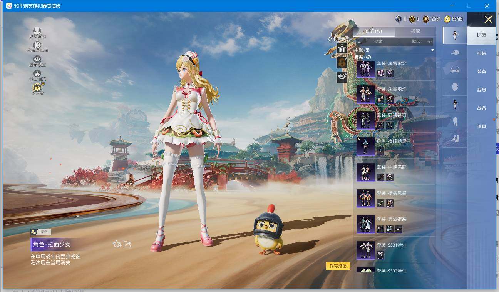Select the 套装-SS31特训 outfit thumbnail
Image resolution: width=499 pixels, height=292 pixels.
[x=365, y=250]
